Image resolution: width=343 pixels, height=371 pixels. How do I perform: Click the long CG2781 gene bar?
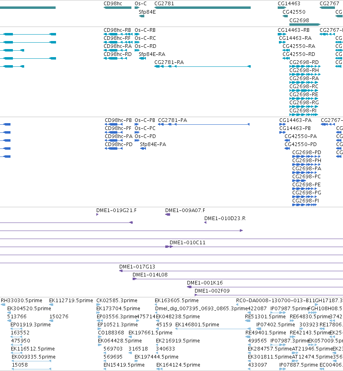(202, 8)
